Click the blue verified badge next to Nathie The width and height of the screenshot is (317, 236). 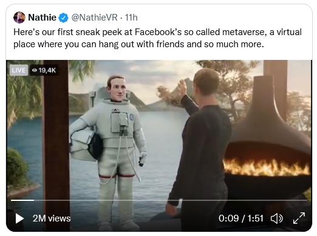(63, 18)
